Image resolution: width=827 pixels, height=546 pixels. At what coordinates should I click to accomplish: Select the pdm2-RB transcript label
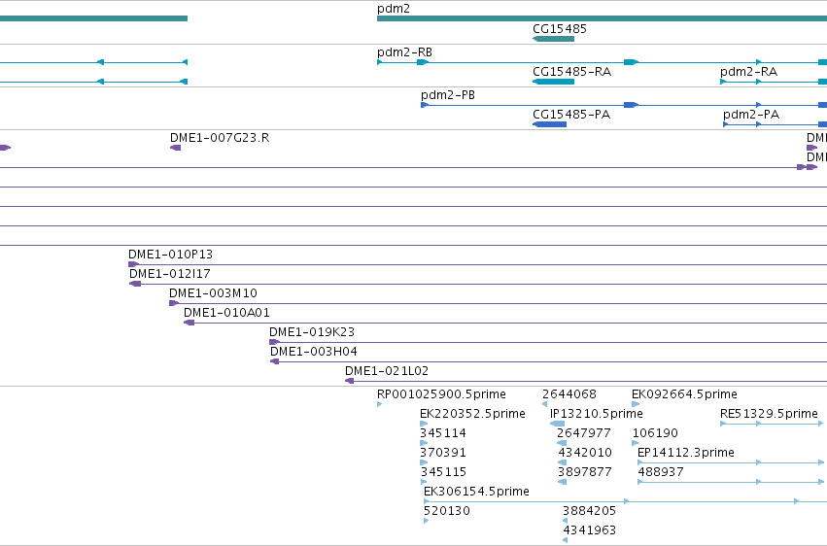(x=404, y=52)
